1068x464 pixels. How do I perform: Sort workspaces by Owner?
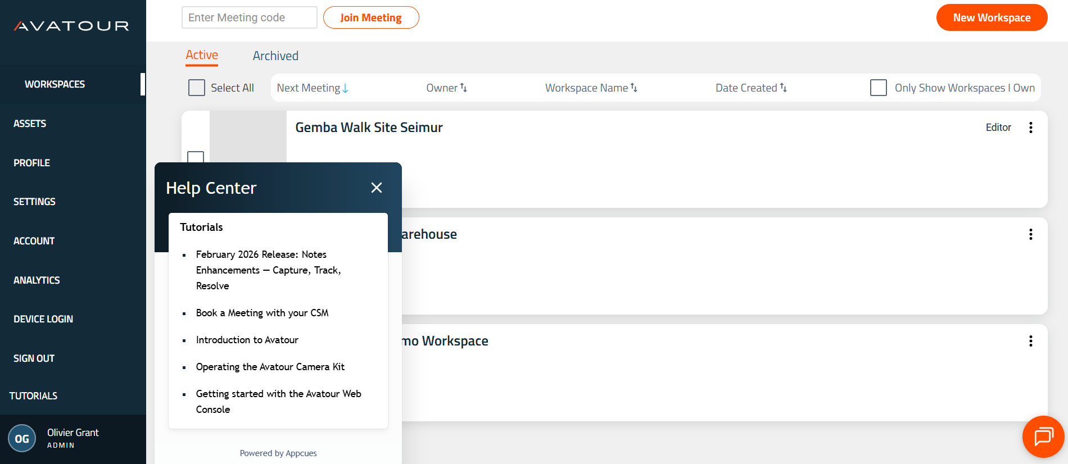[447, 88]
